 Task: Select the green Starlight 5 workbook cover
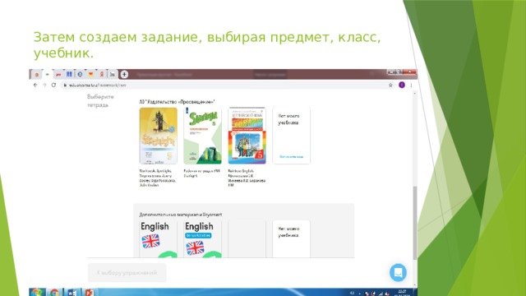coord(203,136)
